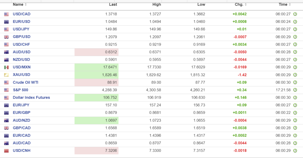Open the Crude Oil WTI link
Screen dimensions: 303x158
[26, 82]
